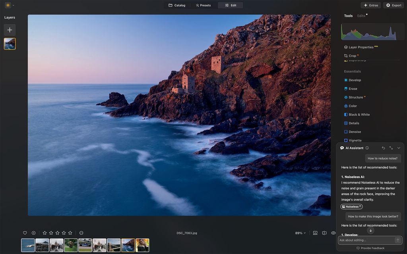Open the Crop AI tool

[351, 56]
